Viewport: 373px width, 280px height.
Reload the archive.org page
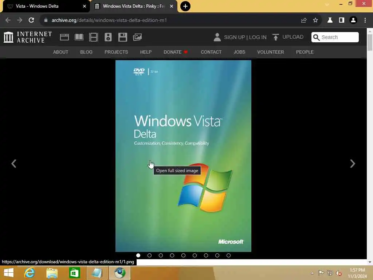tap(31, 20)
